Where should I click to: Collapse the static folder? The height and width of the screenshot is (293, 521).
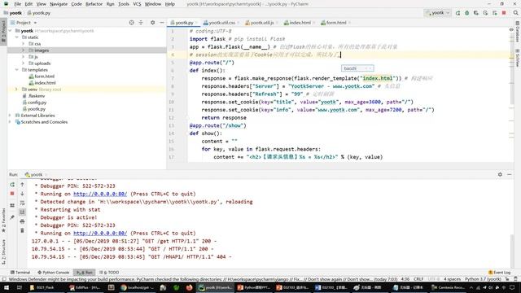(x=16, y=37)
